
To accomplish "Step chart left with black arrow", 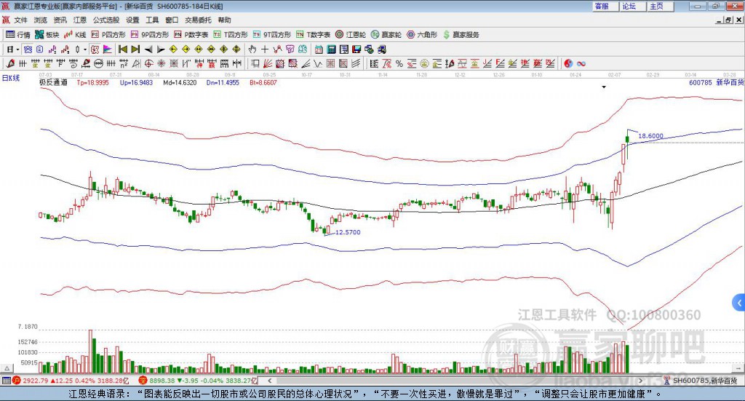I will coord(148,49).
